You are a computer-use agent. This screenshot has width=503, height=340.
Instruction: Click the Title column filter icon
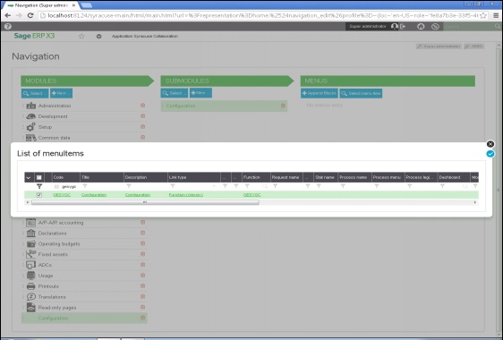[85, 186]
